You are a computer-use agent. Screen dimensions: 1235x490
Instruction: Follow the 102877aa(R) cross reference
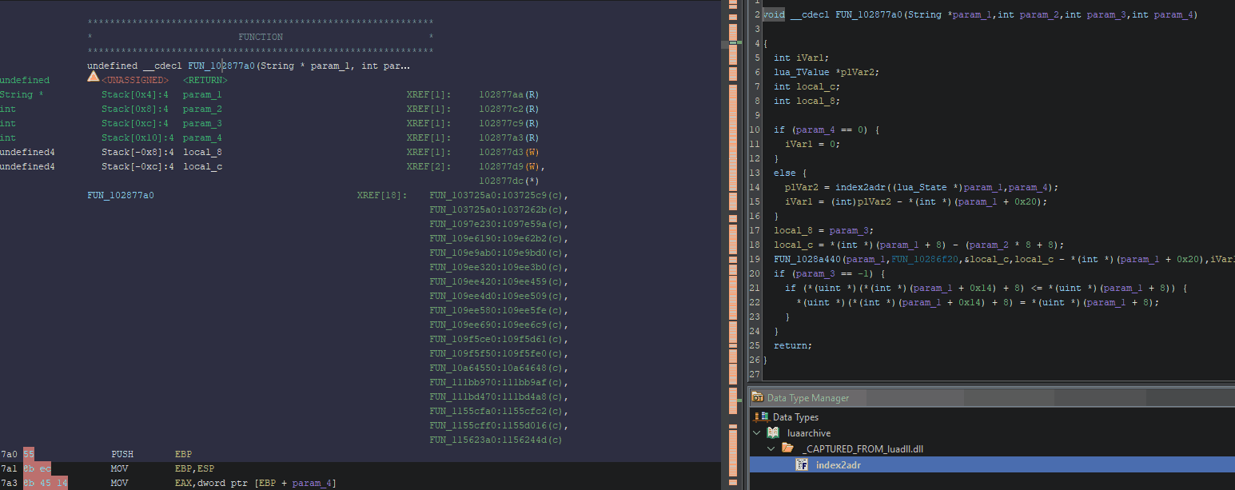pyautogui.click(x=508, y=94)
